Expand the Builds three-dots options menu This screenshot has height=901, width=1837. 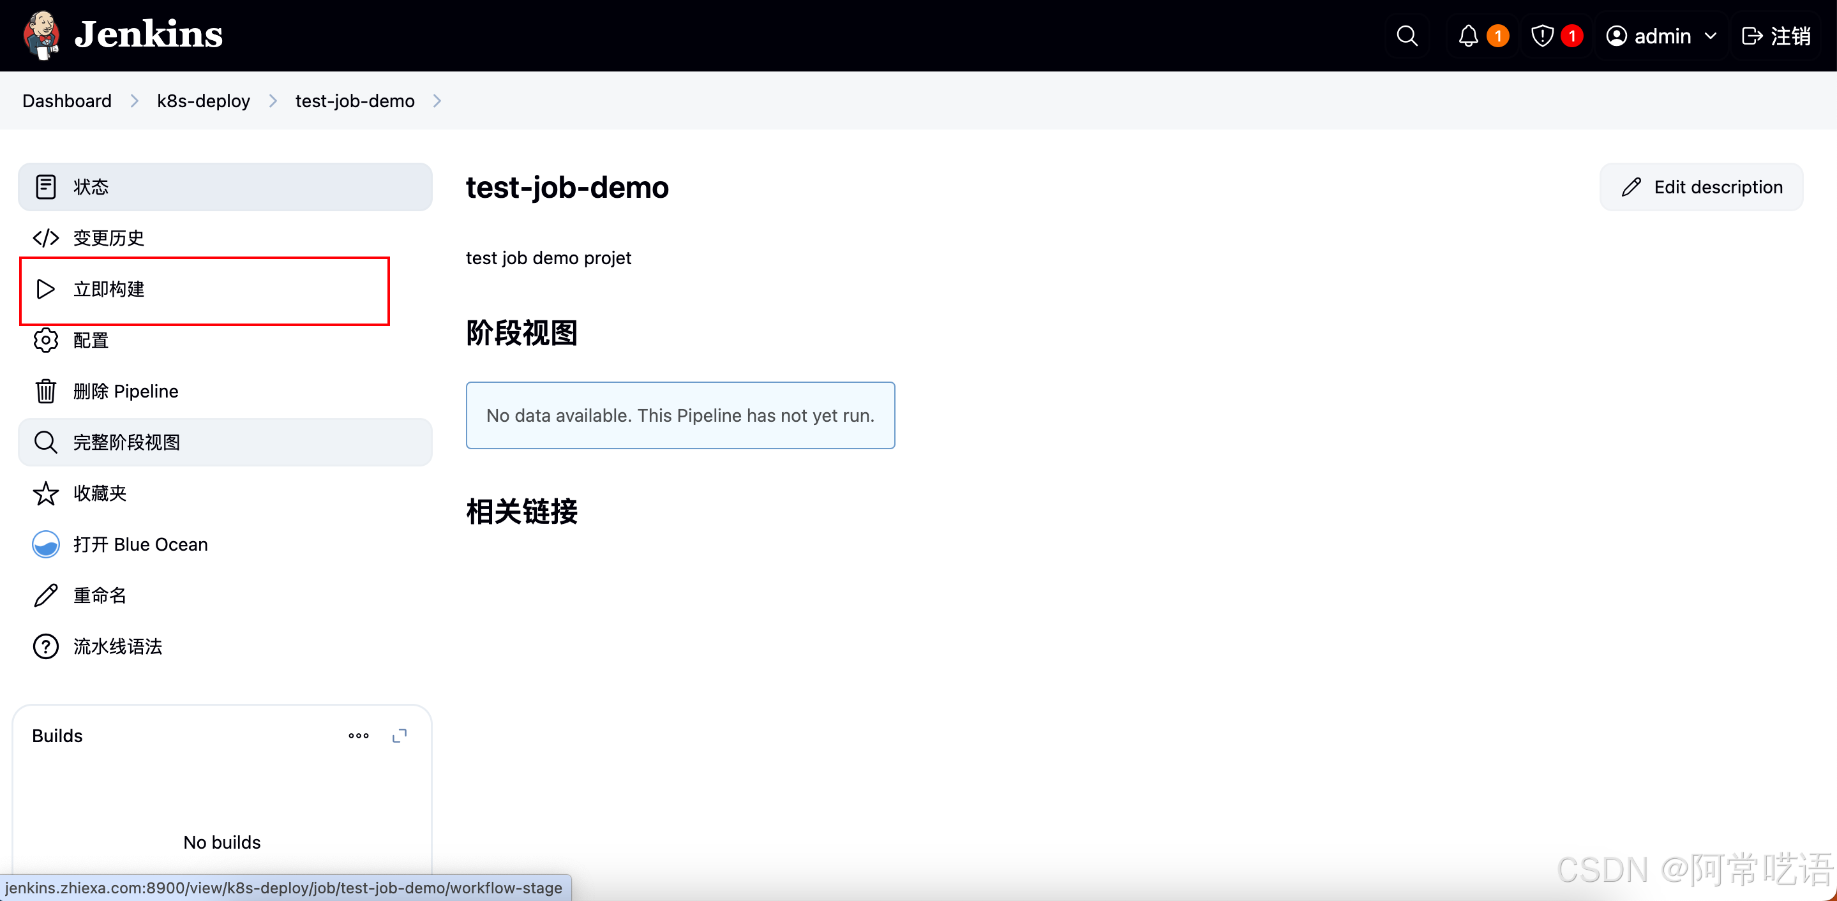click(x=358, y=736)
